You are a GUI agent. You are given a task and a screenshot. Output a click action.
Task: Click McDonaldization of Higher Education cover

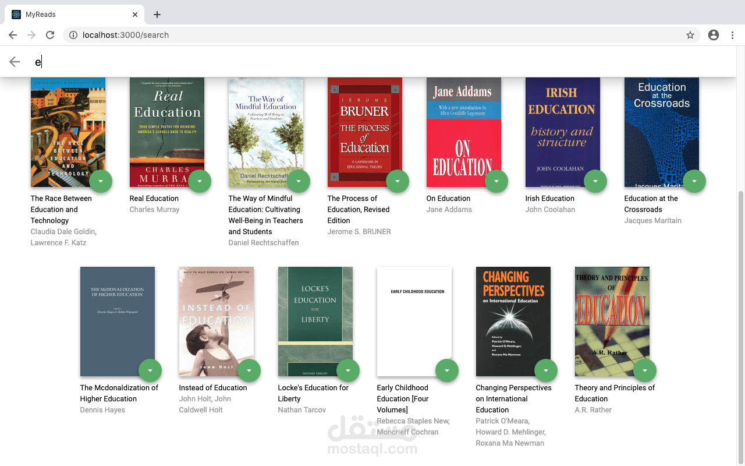pyautogui.click(x=118, y=322)
